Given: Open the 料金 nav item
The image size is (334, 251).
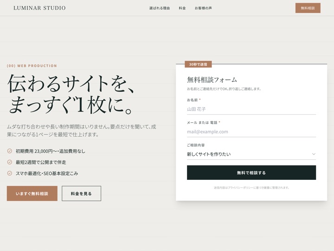Looking at the screenshot, I should [x=182, y=8].
